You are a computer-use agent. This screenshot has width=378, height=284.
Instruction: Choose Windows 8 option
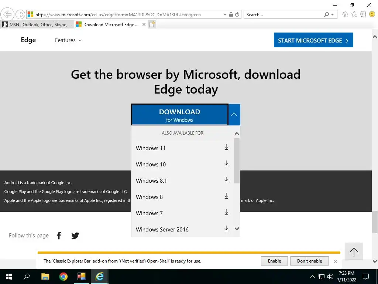coord(149,197)
